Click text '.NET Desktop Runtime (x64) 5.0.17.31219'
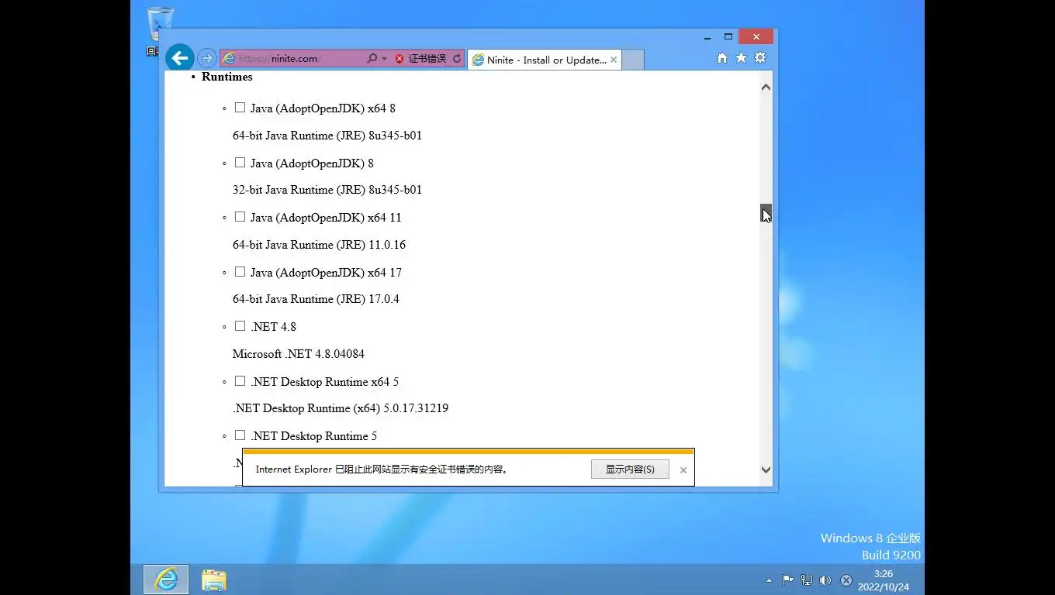Viewport: 1055px width, 595px height. [341, 408]
